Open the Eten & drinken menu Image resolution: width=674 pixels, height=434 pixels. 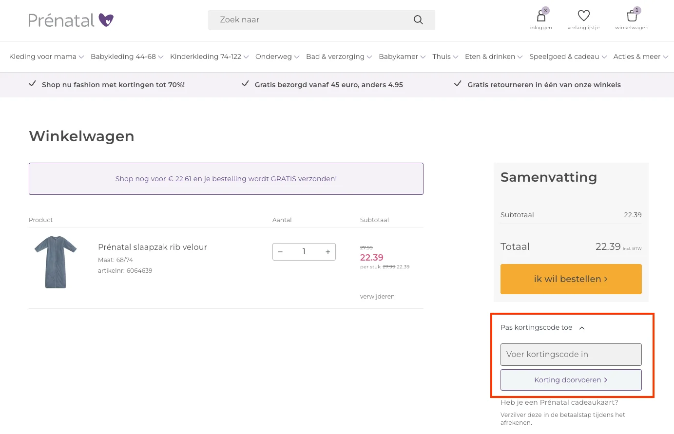coord(493,57)
